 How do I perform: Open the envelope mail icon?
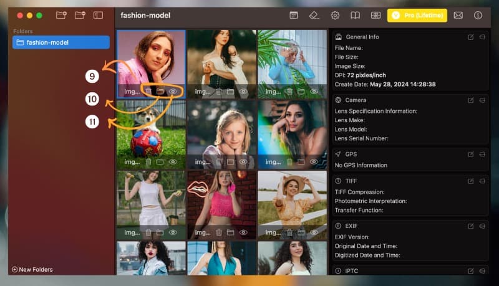pyautogui.click(x=458, y=15)
